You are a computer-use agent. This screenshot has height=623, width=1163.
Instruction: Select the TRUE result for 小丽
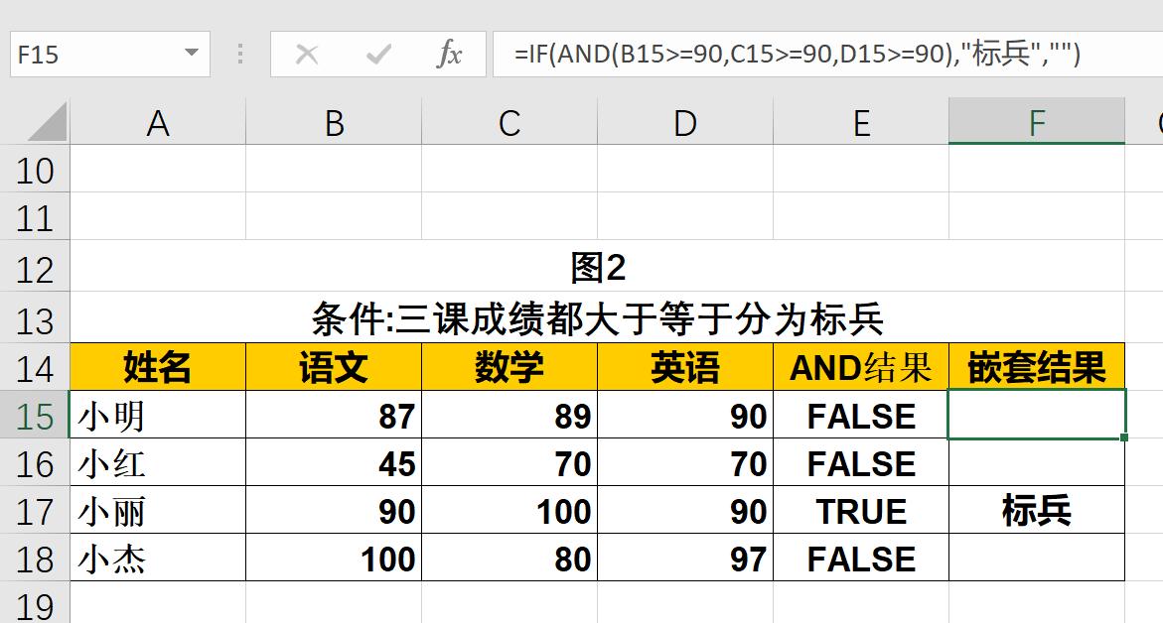point(861,510)
